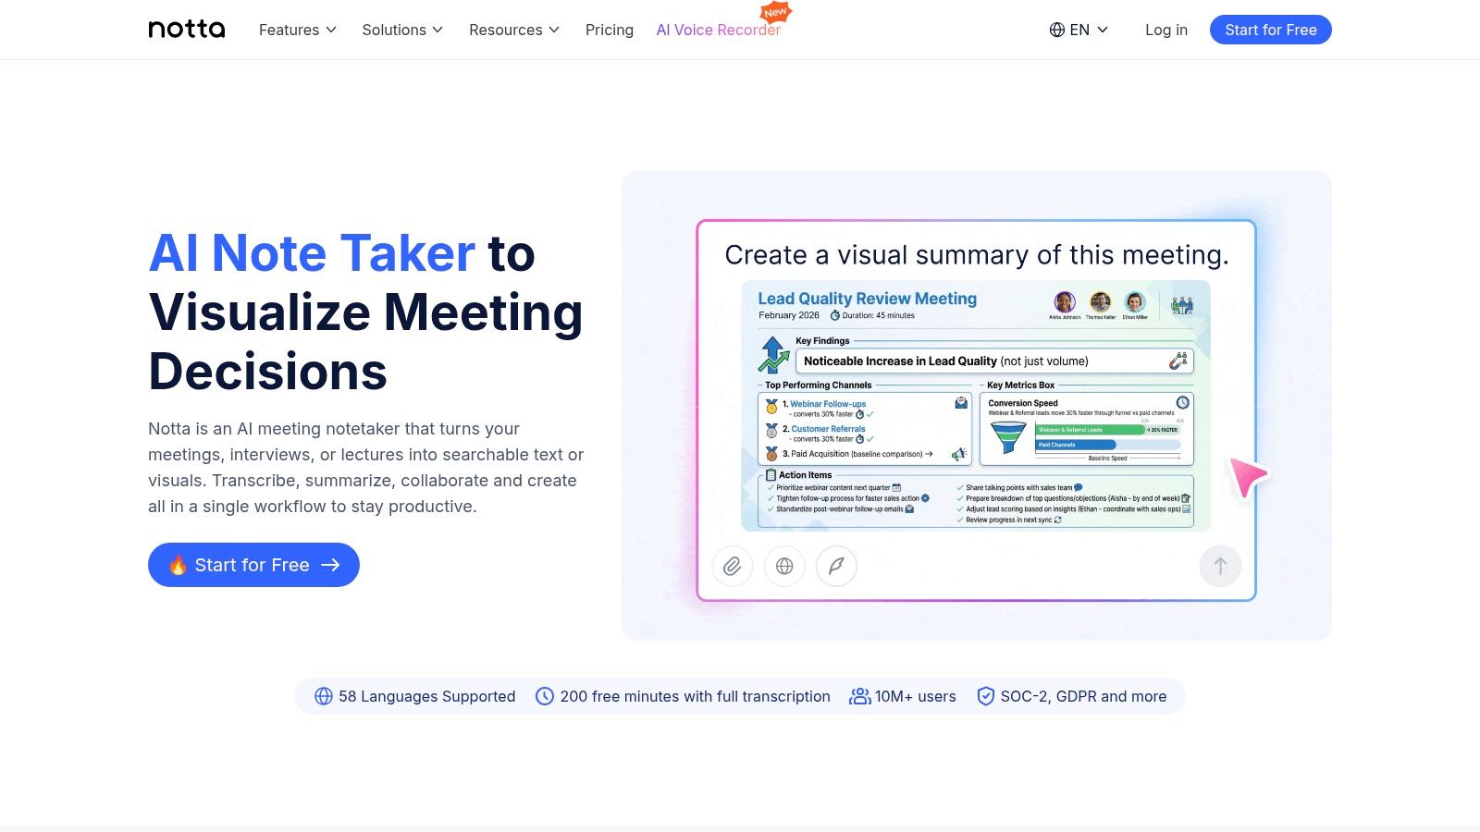The width and height of the screenshot is (1480, 832).
Task: Open the Resources menu
Action: click(514, 30)
